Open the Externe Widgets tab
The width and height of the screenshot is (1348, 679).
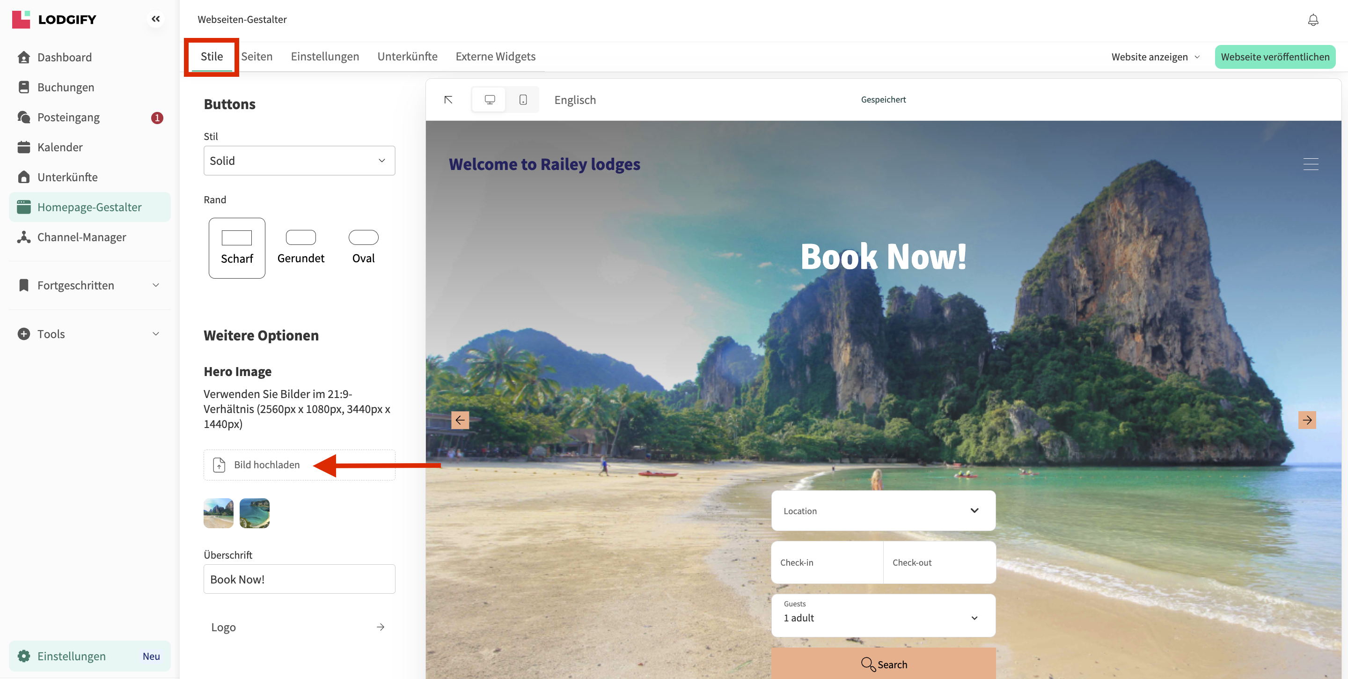pyautogui.click(x=495, y=57)
